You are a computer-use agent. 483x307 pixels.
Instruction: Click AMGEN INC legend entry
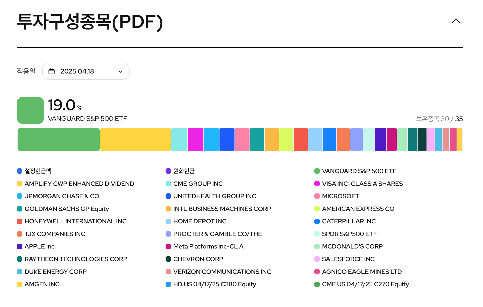(38, 284)
